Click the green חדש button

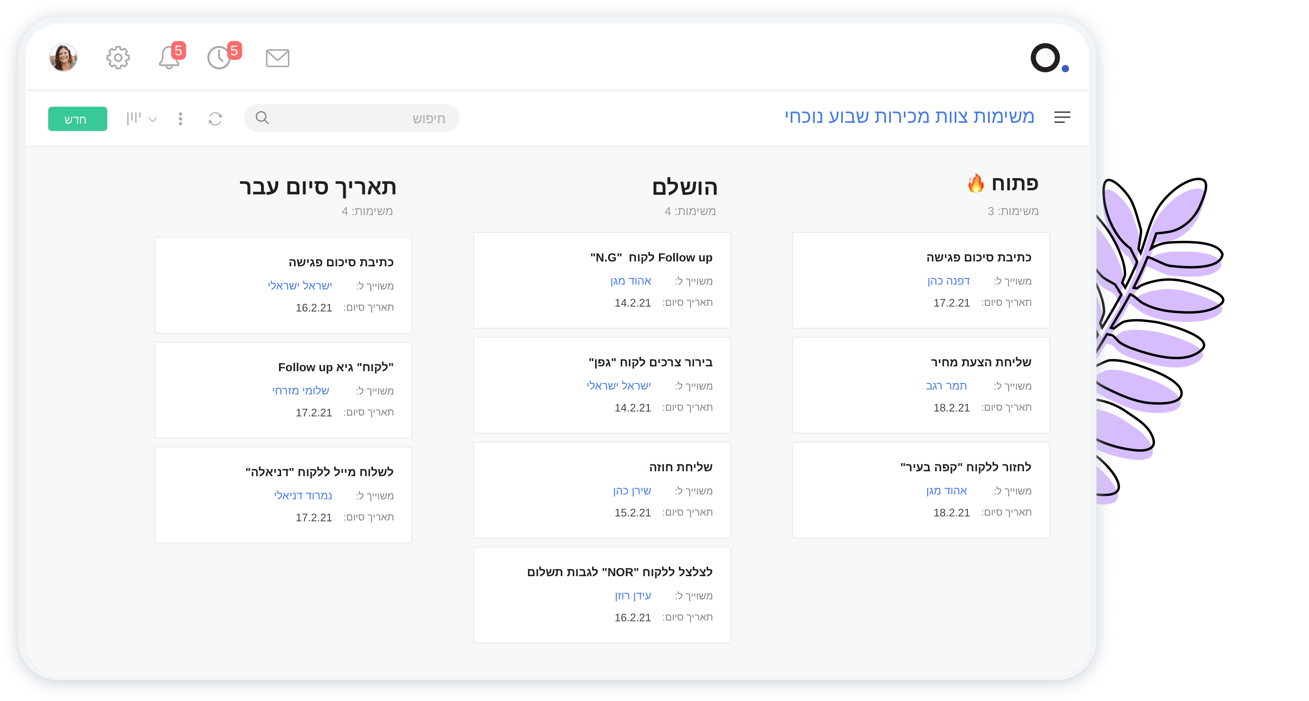pos(77,119)
